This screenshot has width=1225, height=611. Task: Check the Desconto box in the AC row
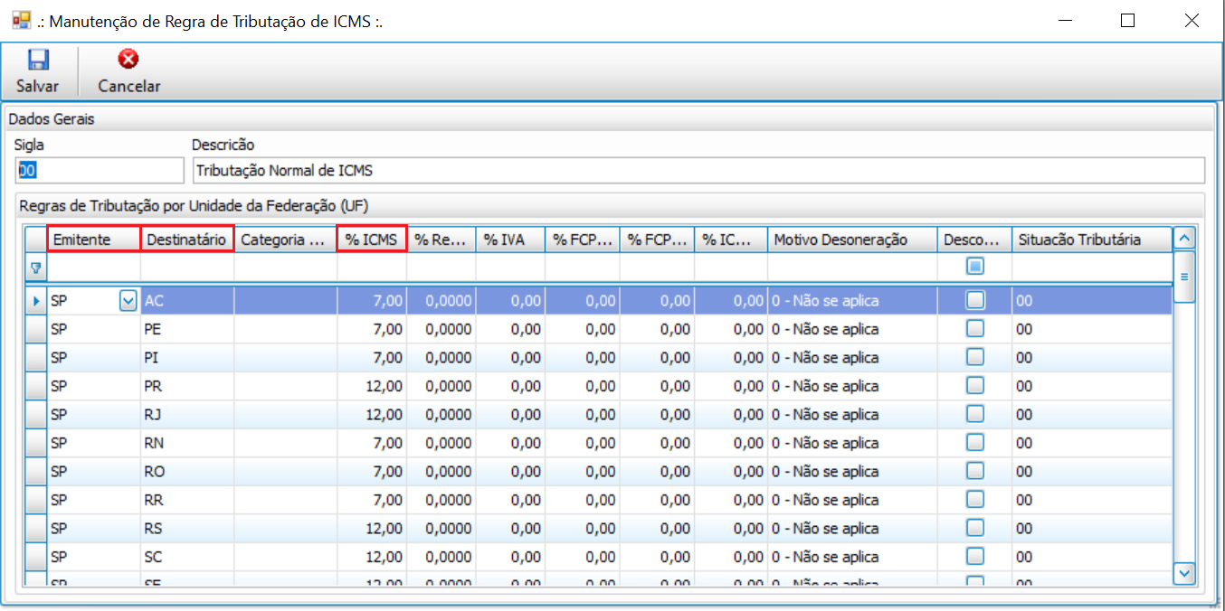(975, 300)
